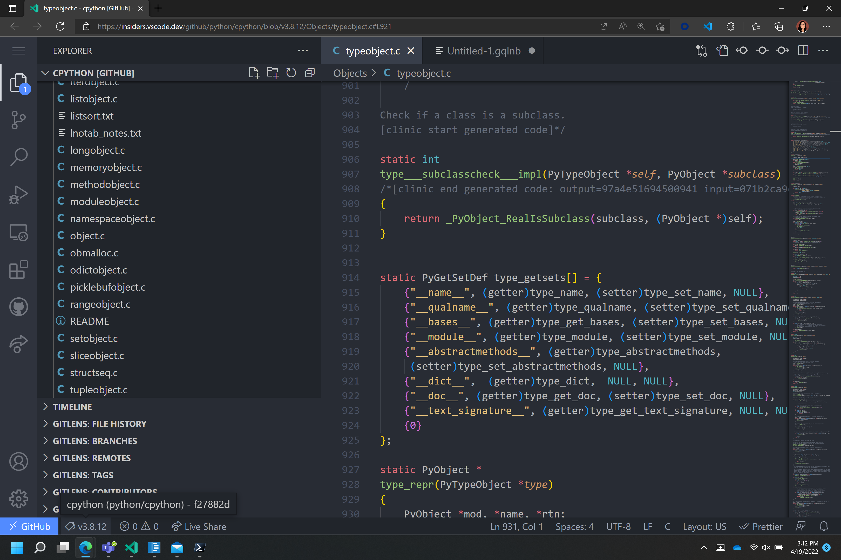The height and width of the screenshot is (560, 841).
Task: Refresh the Explorer file tree
Action: [x=291, y=73]
